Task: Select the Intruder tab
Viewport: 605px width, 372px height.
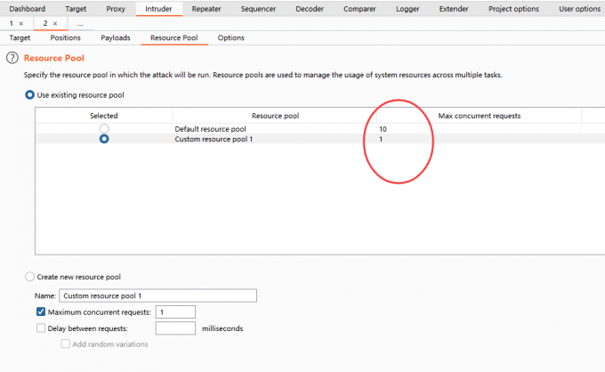Action: 158,9
